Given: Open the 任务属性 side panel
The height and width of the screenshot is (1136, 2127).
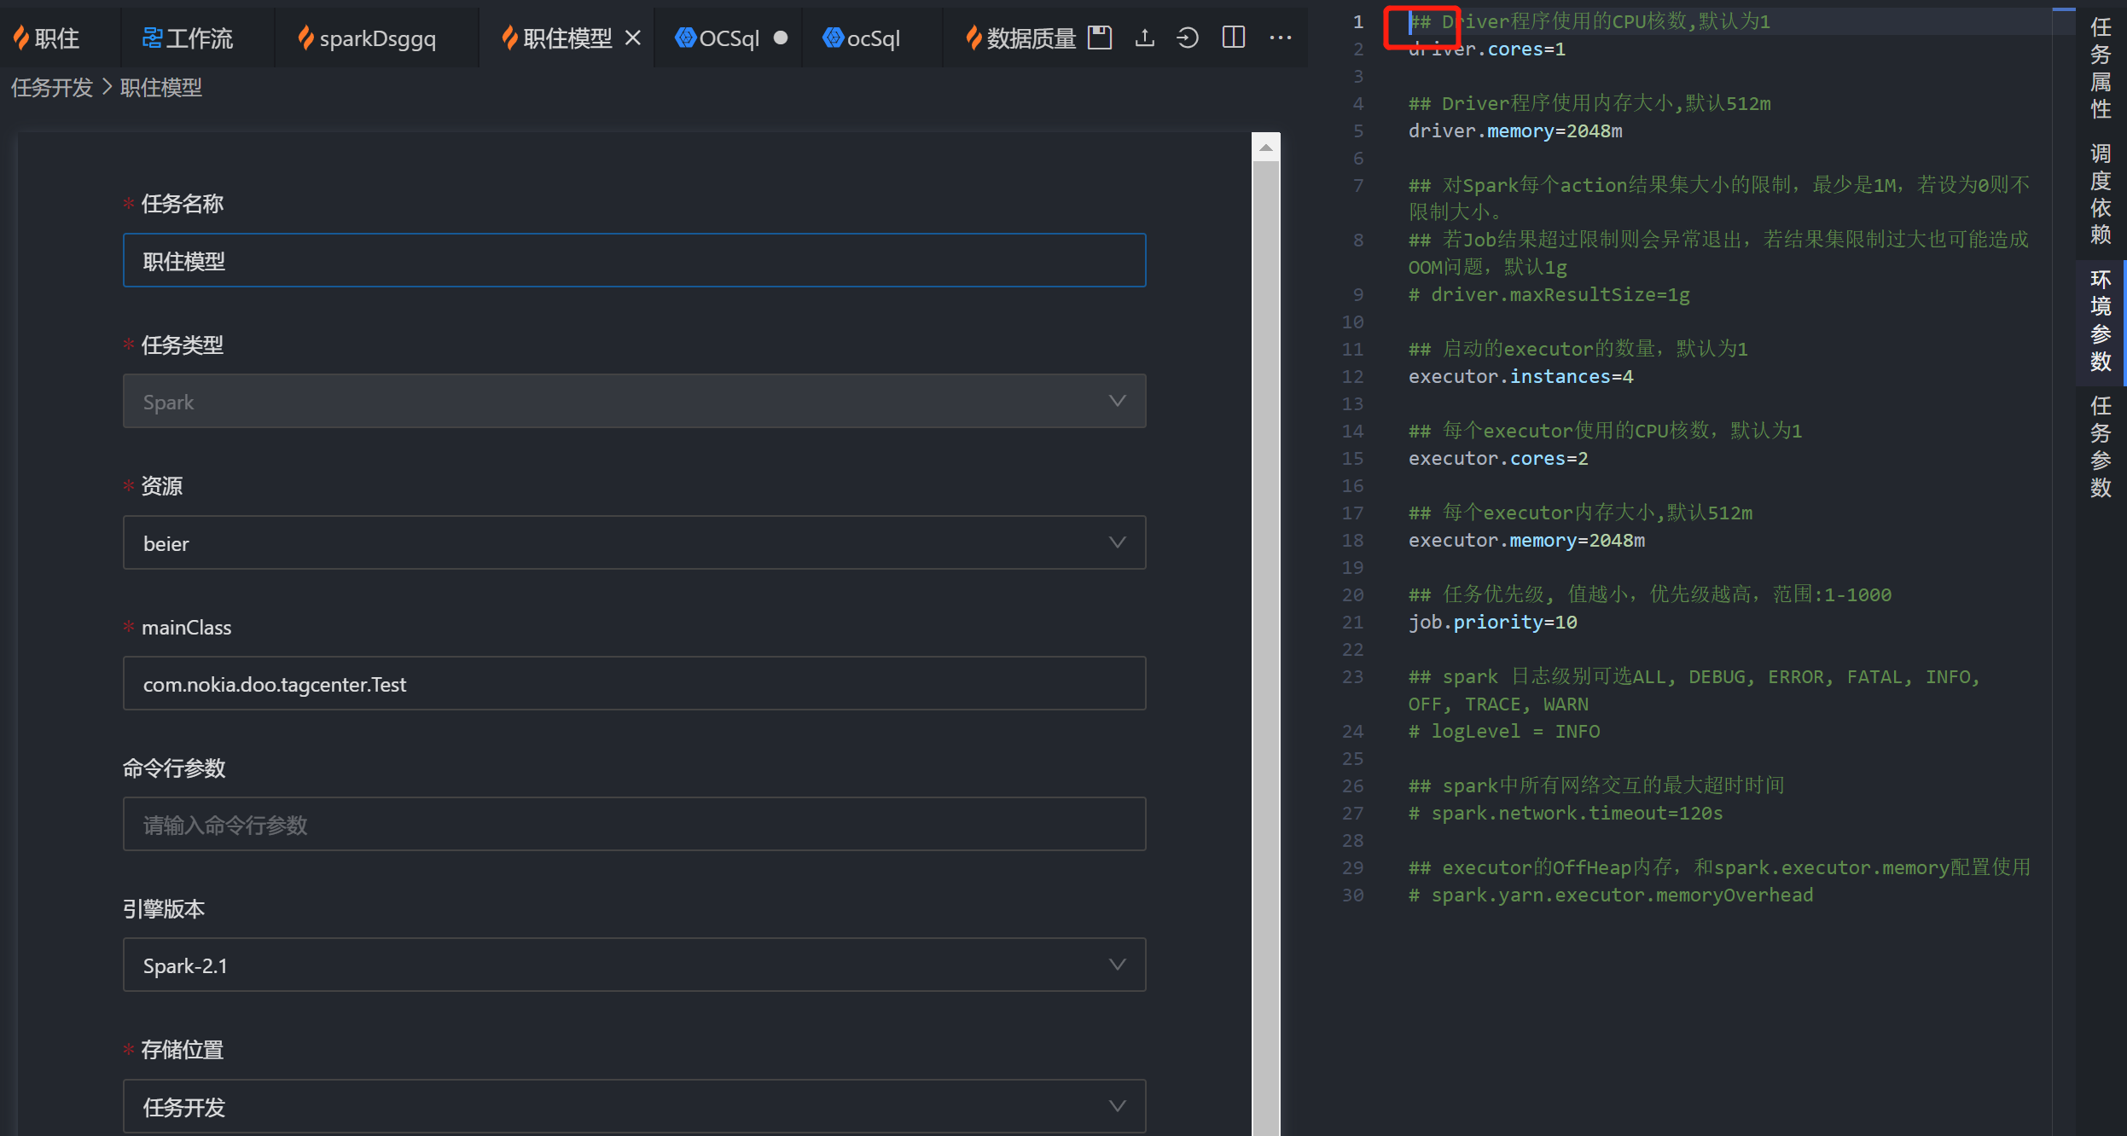Looking at the screenshot, I should point(2101,68).
